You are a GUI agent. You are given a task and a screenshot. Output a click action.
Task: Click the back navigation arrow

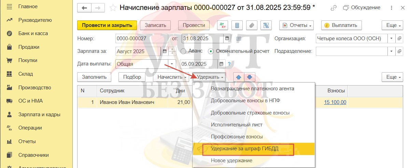(x=84, y=8)
